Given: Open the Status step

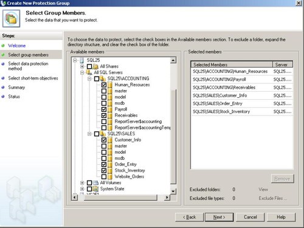Looking at the screenshot, I should (14, 97).
